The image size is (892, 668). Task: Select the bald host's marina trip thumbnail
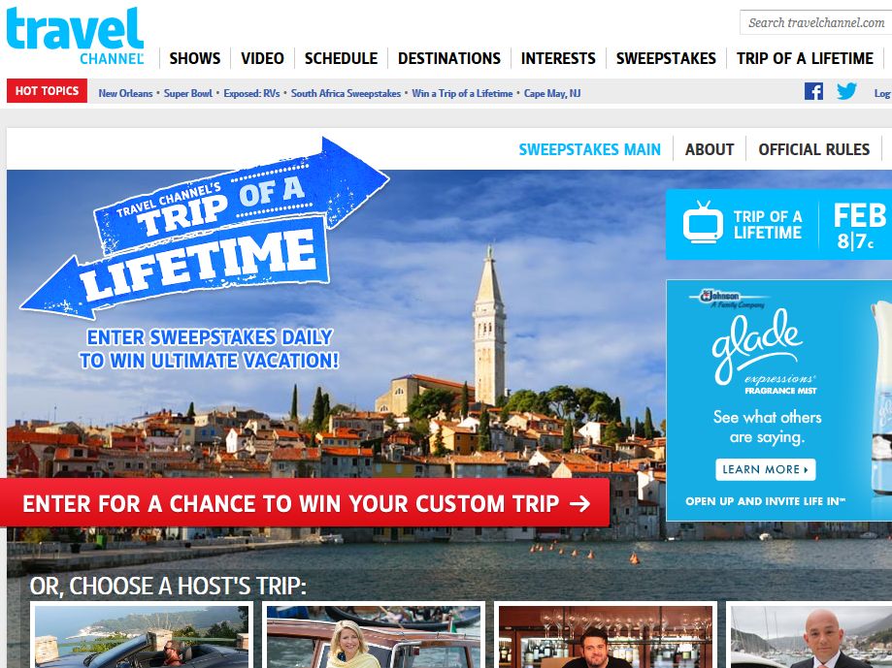point(809,635)
